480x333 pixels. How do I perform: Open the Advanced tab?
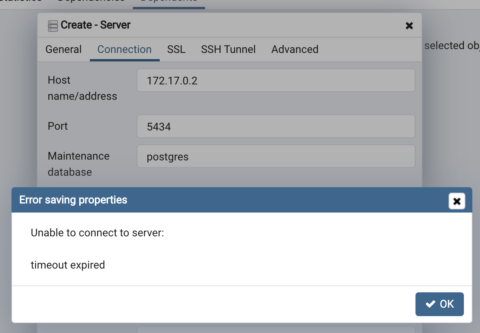click(x=295, y=49)
